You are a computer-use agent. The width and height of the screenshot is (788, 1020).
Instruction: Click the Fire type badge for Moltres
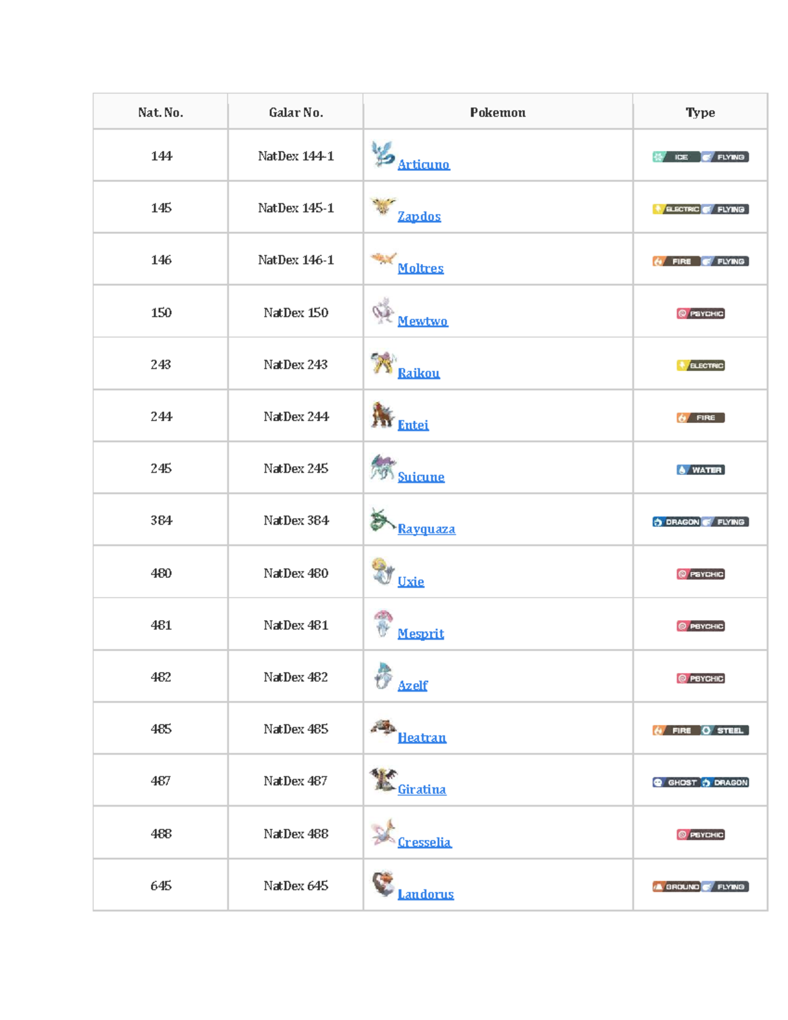676,261
